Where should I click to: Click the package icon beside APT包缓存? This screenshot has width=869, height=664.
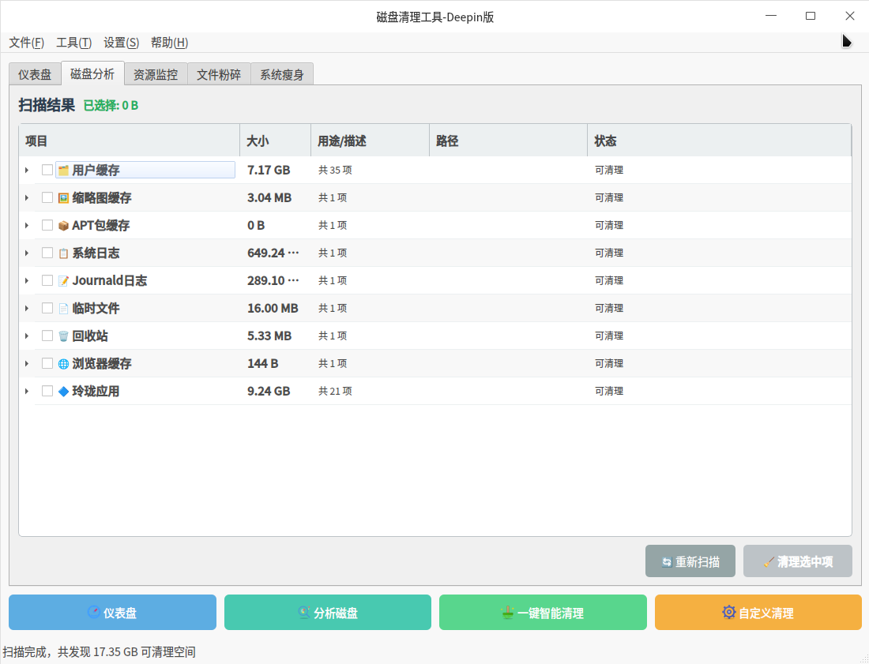pyautogui.click(x=63, y=226)
